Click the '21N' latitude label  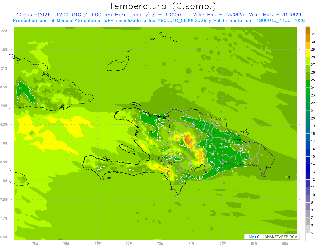tap(4, 68)
